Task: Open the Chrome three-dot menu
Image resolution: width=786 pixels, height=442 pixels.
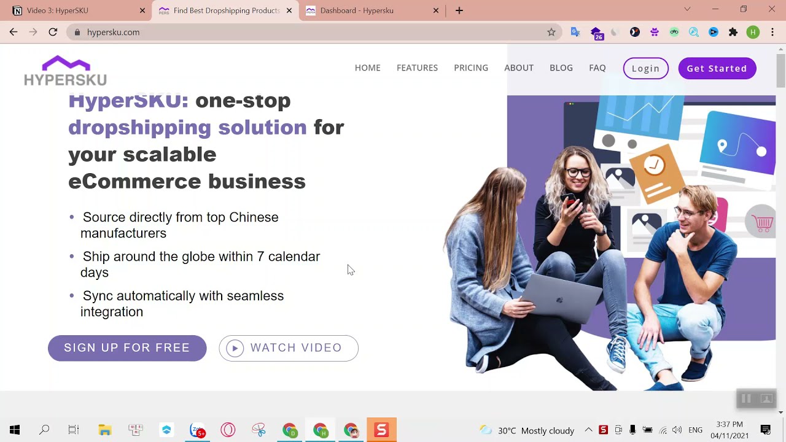Action: [x=772, y=32]
